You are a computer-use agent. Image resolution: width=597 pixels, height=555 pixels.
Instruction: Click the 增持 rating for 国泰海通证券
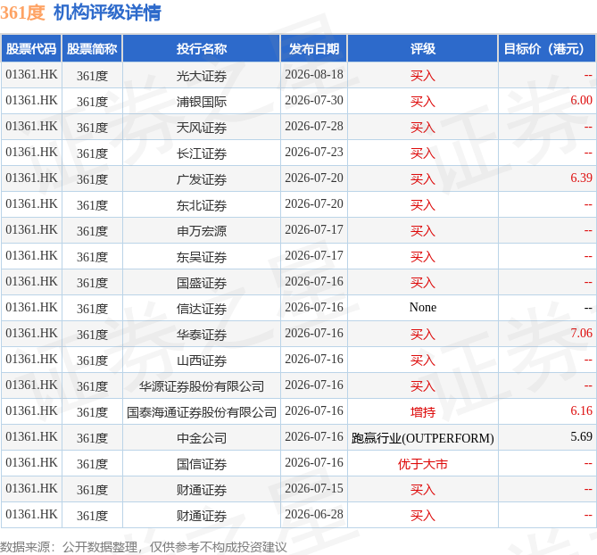tap(423, 412)
